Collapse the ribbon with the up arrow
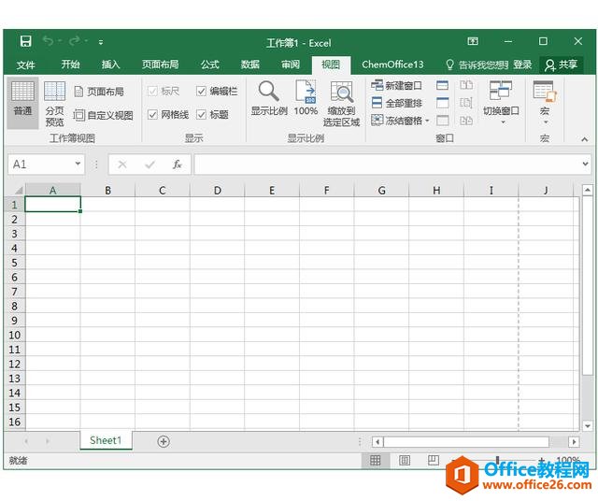598x501 pixels. 584,139
